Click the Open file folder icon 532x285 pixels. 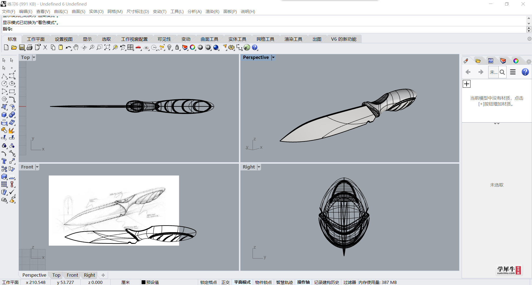coord(14,48)
